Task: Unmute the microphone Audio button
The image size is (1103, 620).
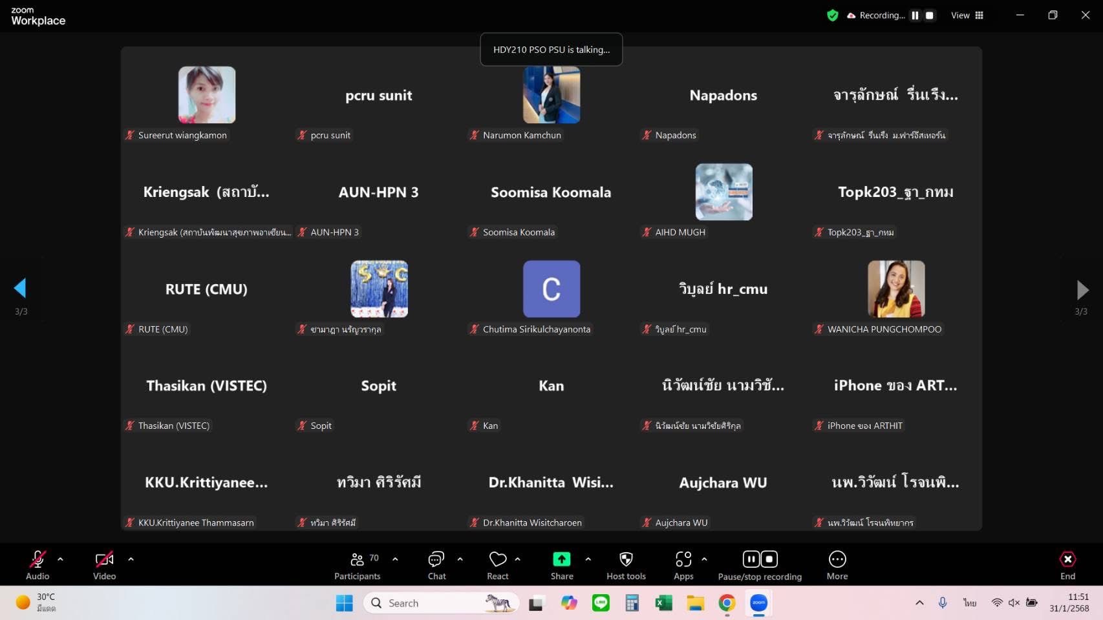Action: click(37, 565)
